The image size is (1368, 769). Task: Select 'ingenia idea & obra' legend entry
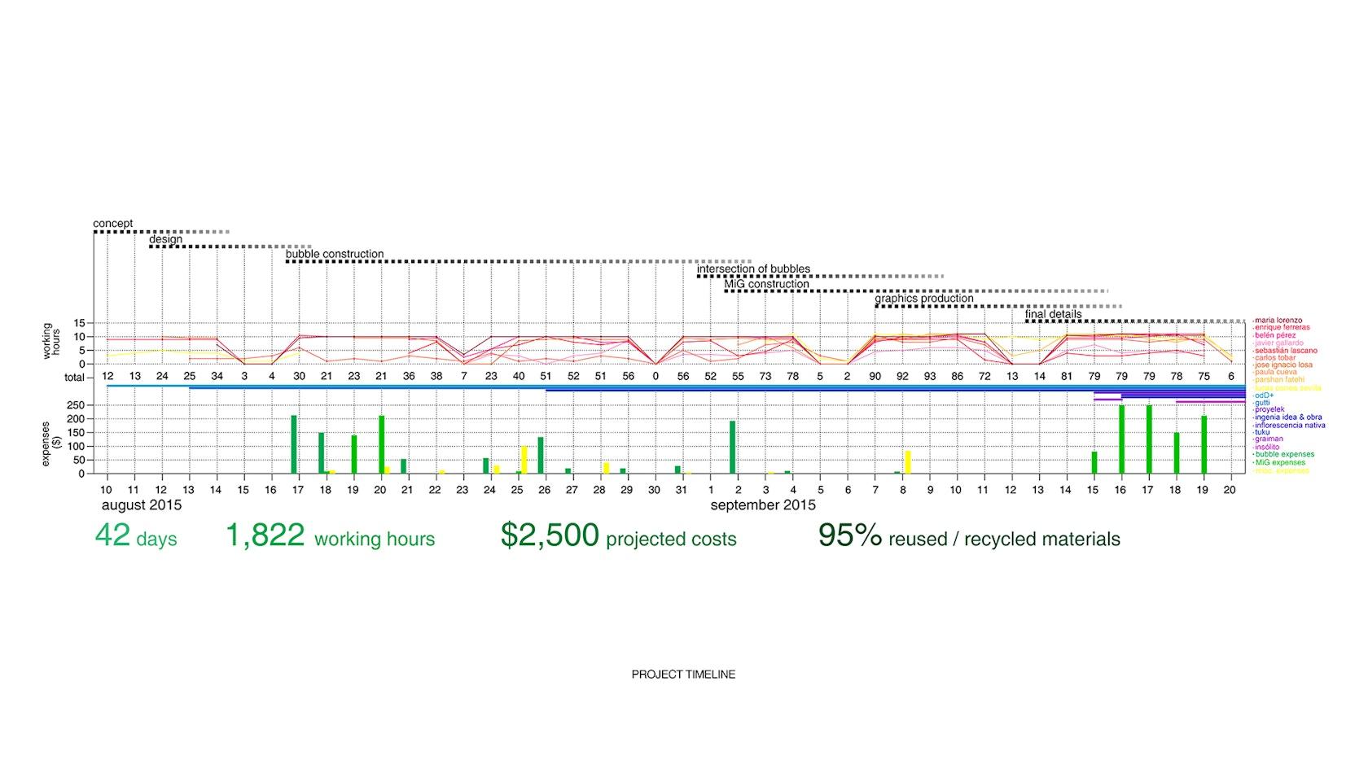coord(1288,417)
